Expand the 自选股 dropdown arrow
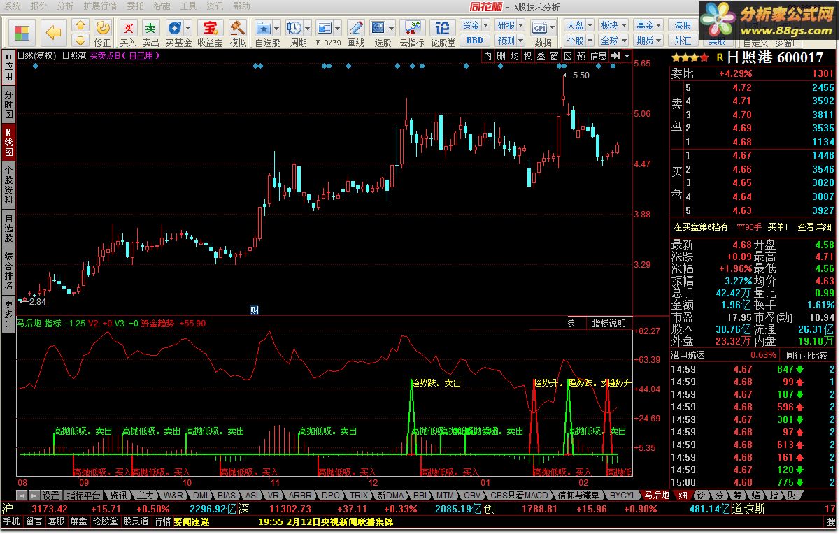Image resolution: width=840 pixels, height=534 pixels. (x=277, y=29)
